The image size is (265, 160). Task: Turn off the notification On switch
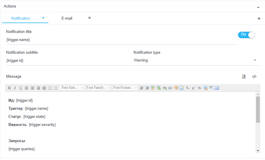point(246,35)
